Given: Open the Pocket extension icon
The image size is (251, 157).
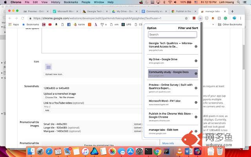Looking at the screenshot, I should (207, 18).
